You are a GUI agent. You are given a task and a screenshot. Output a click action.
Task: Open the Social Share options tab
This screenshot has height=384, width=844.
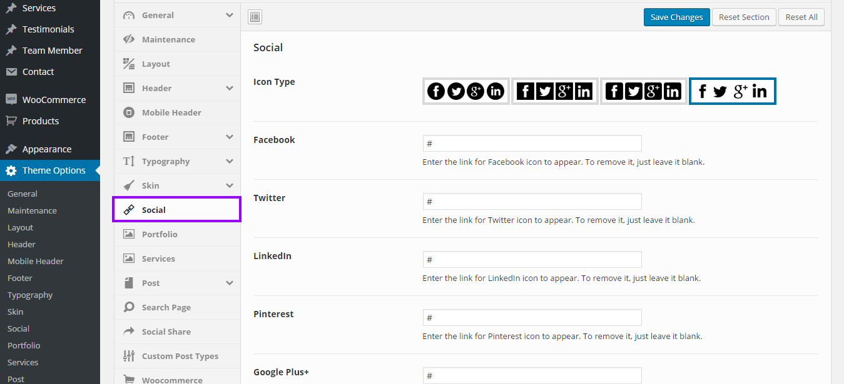[x=166, y=332]
